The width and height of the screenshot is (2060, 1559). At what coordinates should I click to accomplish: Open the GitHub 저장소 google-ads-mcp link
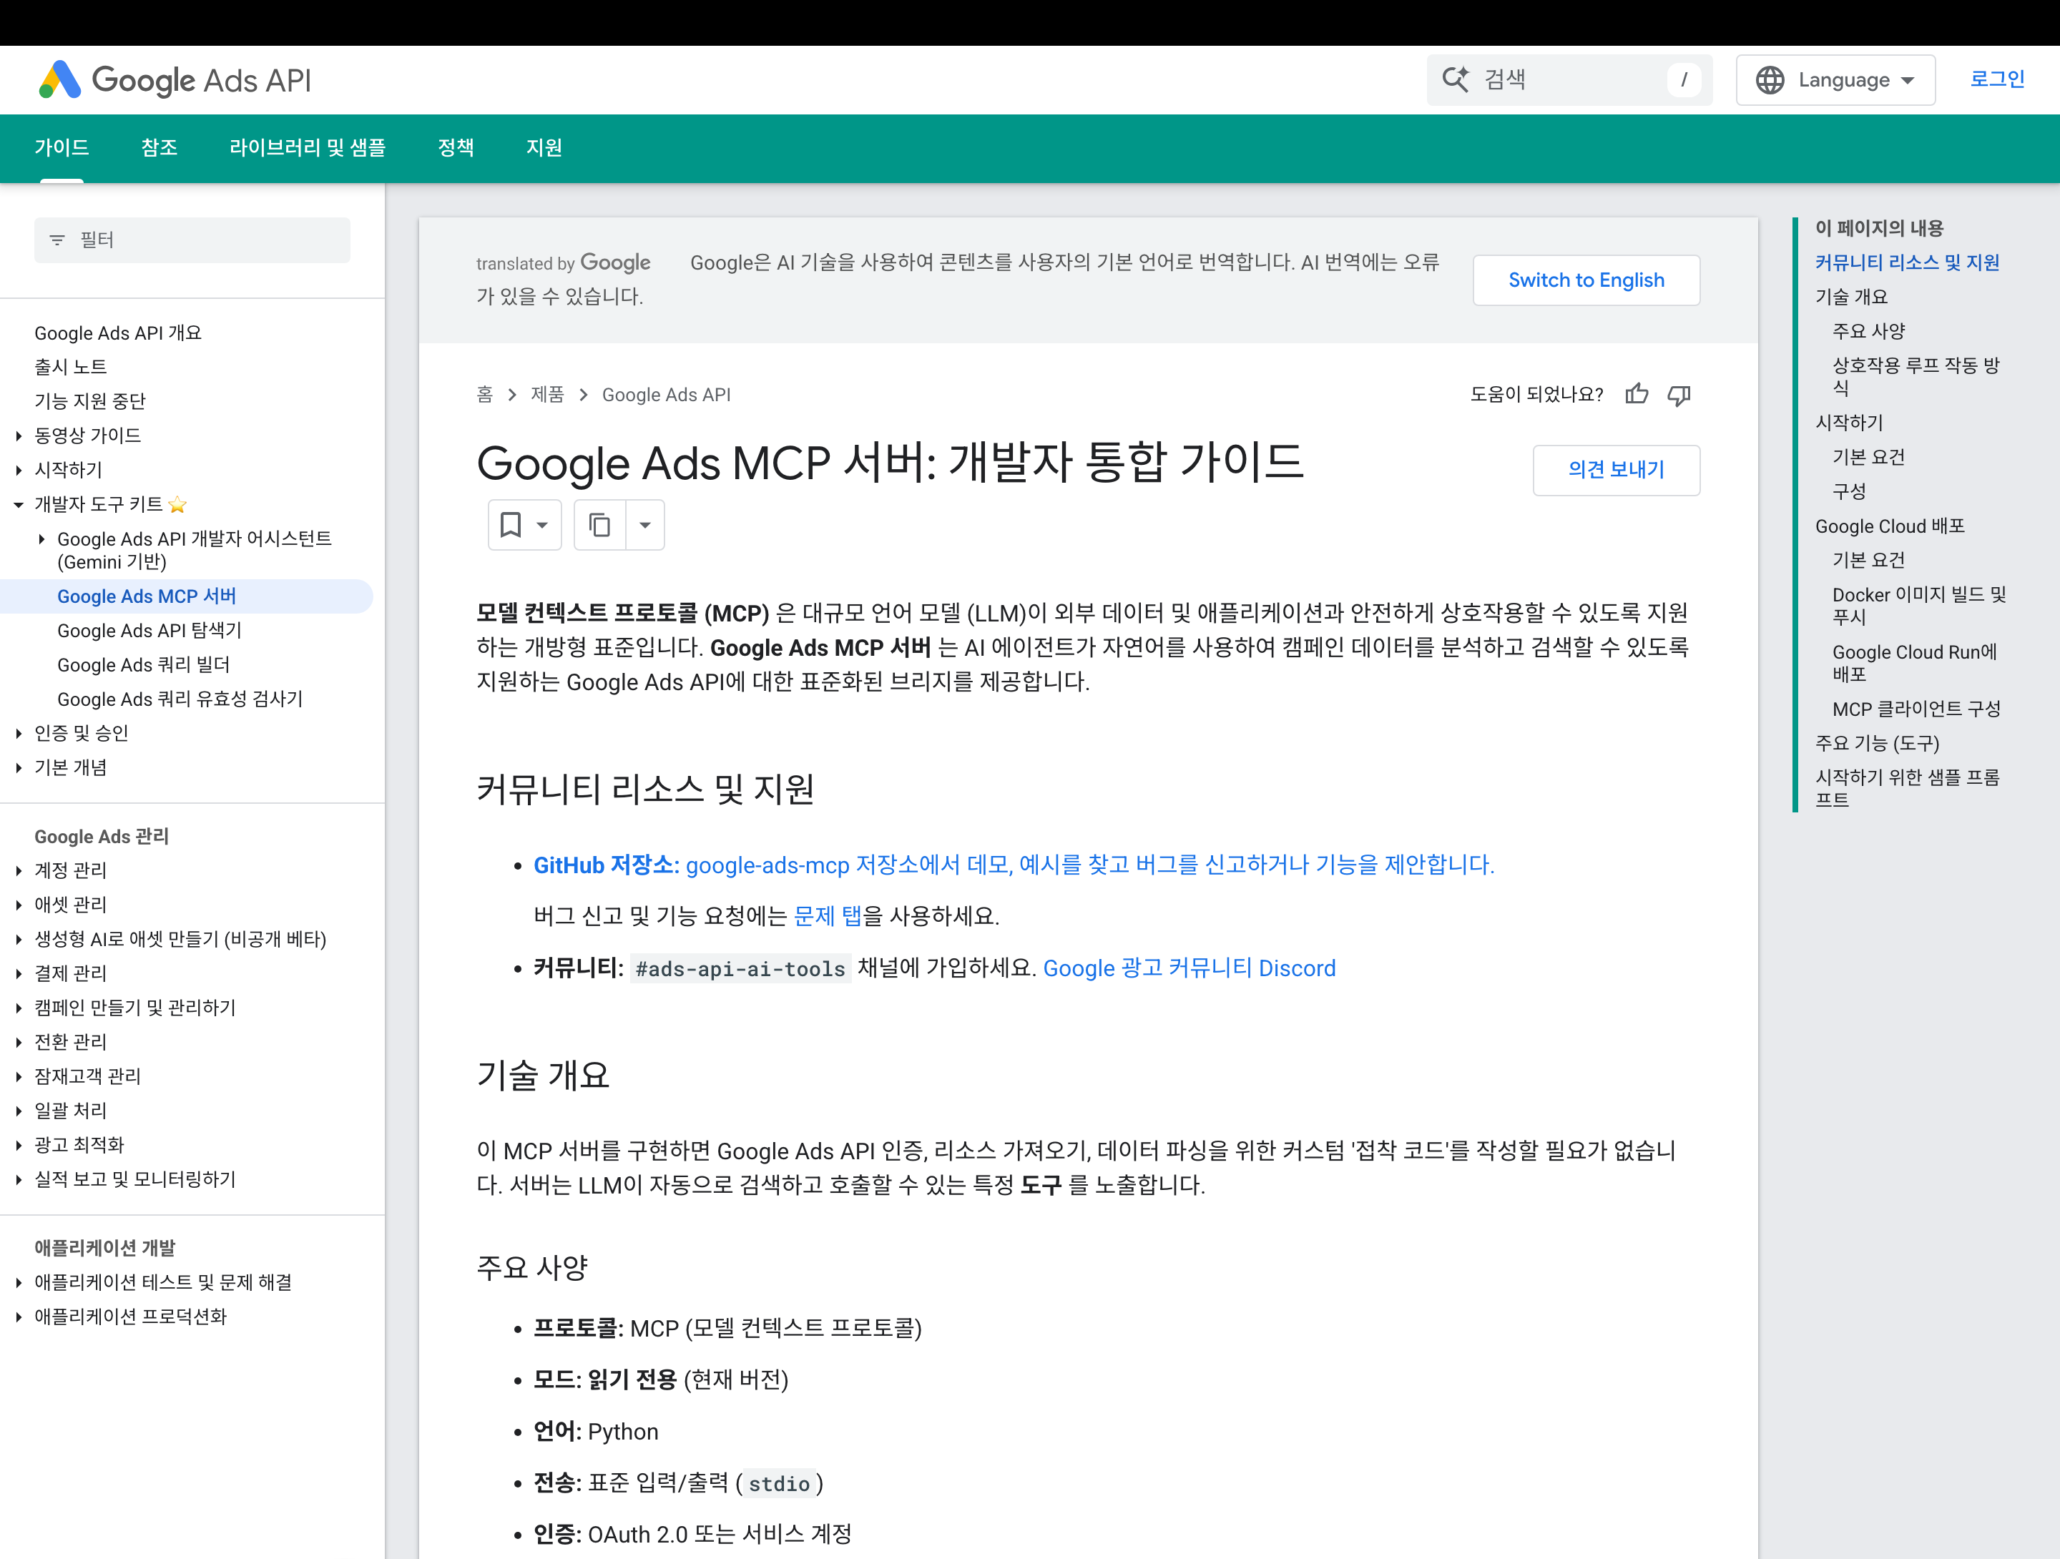point(1014,865)
